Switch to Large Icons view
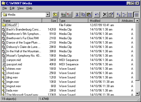 coord(119,15)
